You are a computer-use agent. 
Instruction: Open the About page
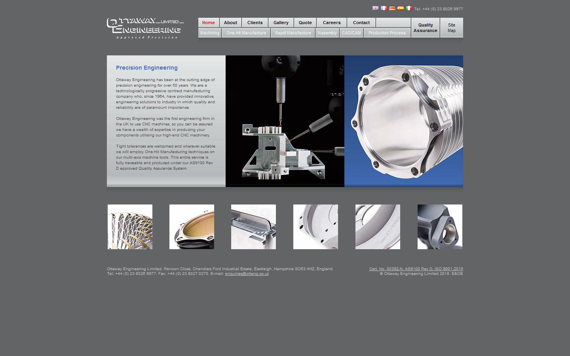tap(230, 23)
